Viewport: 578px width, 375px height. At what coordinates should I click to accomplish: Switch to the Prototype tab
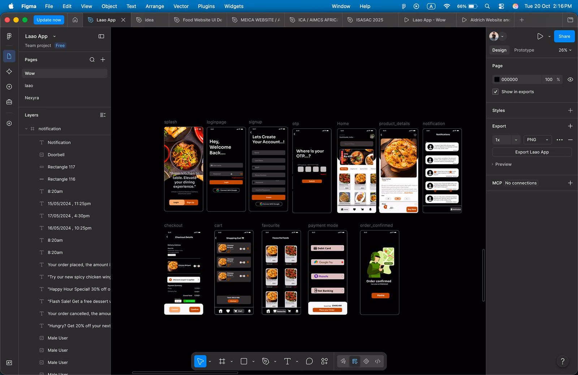(524, 50)
